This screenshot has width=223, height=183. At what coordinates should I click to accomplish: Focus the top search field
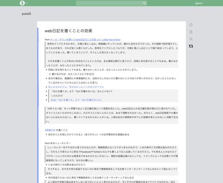[x=111, y=3]
